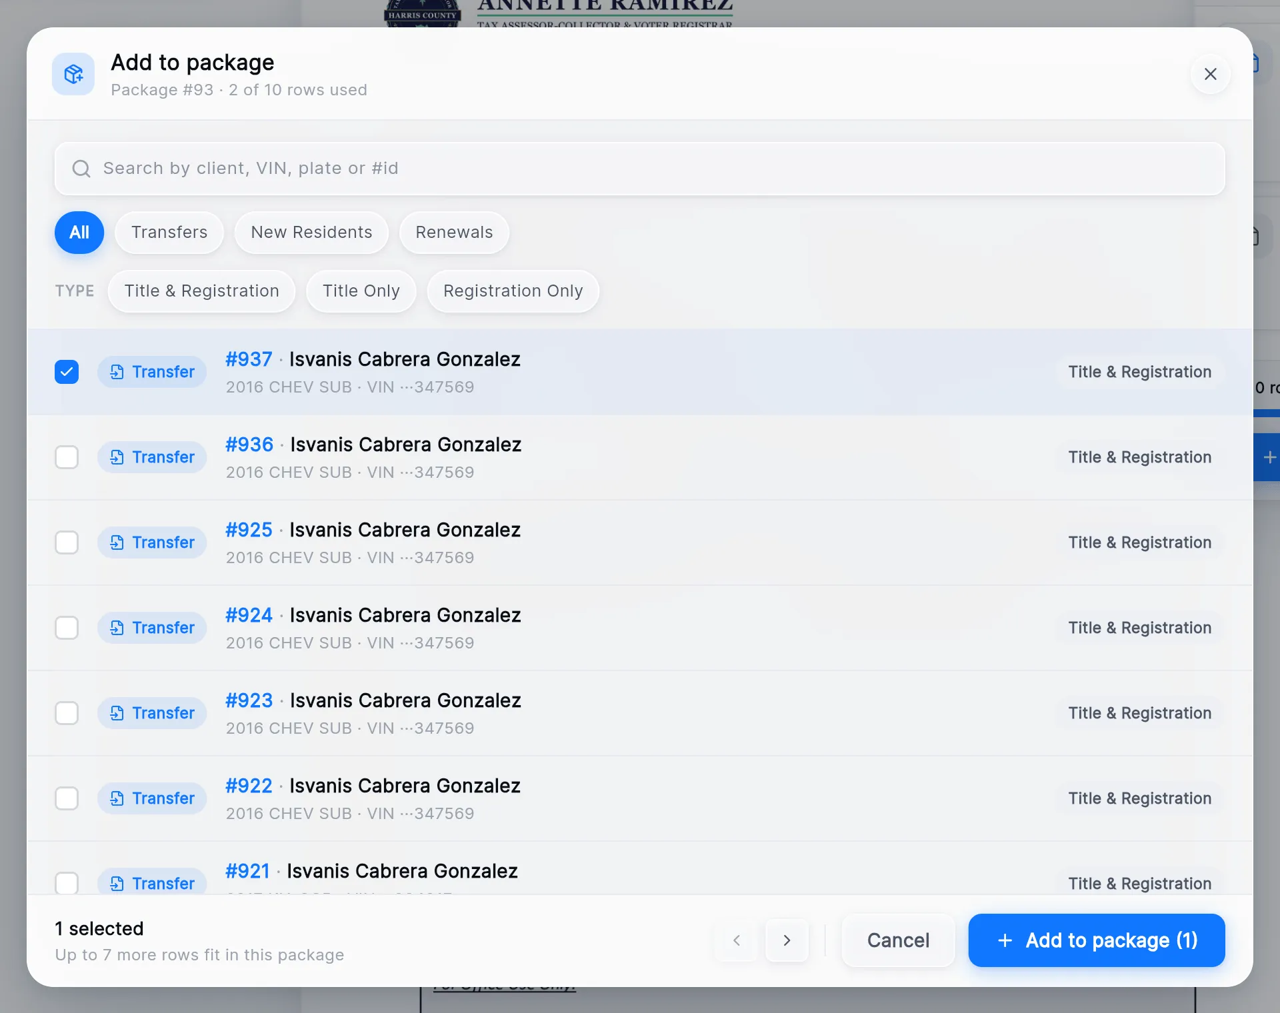Filter type Title & Registration
Image resolution: width=1280 pixels, height=1013 pixels.
pyautogui.click(x=202, y=291)
